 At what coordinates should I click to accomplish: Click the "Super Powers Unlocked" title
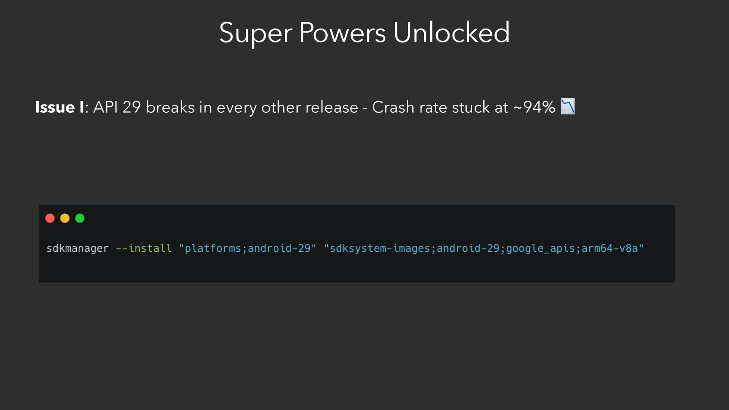(x=364, y=33)
